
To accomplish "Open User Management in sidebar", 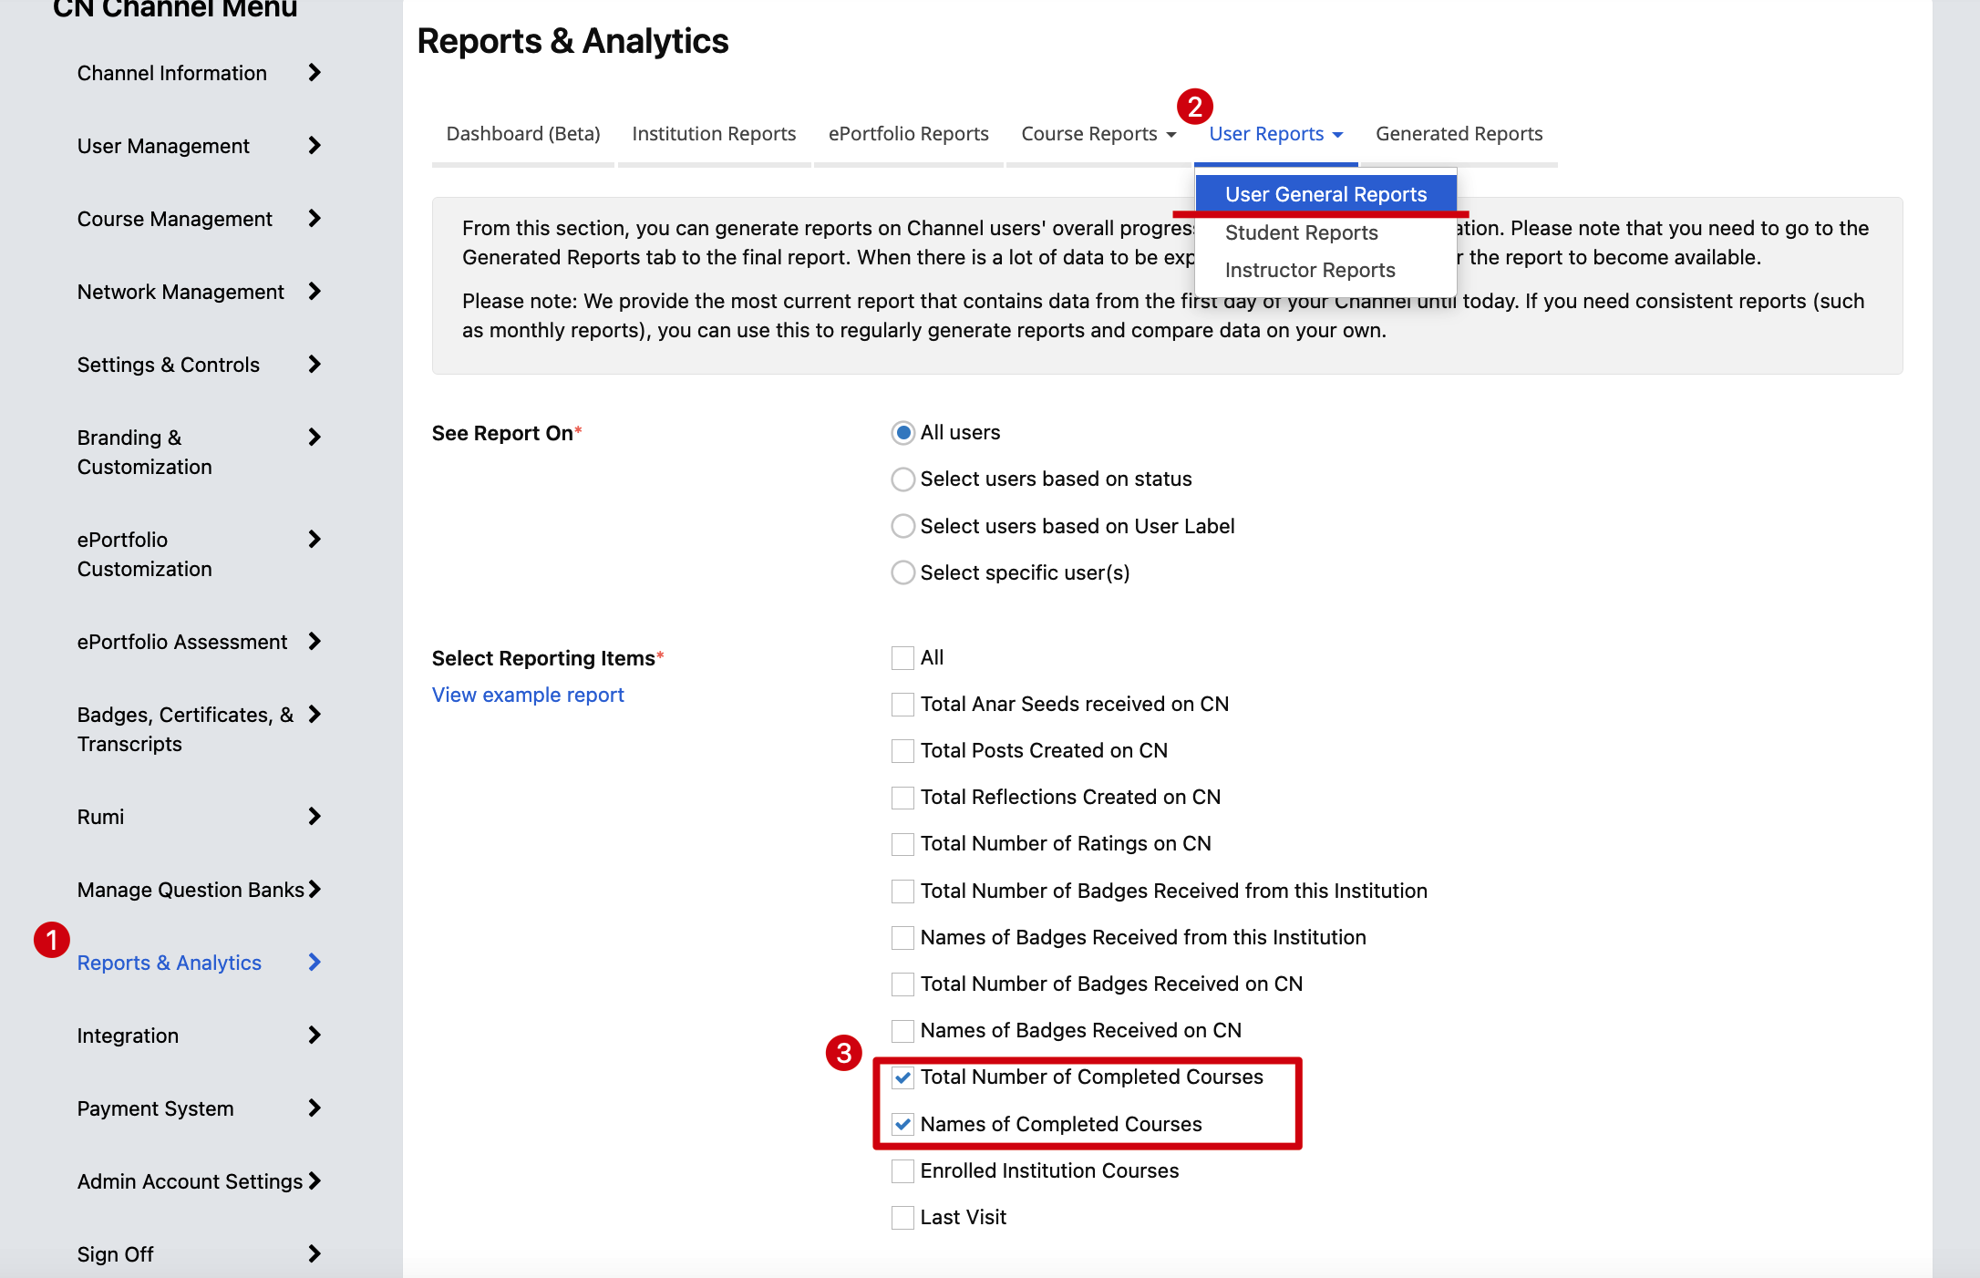I will [163, 146].
